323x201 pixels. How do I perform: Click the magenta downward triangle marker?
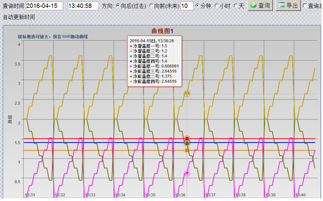187,173
